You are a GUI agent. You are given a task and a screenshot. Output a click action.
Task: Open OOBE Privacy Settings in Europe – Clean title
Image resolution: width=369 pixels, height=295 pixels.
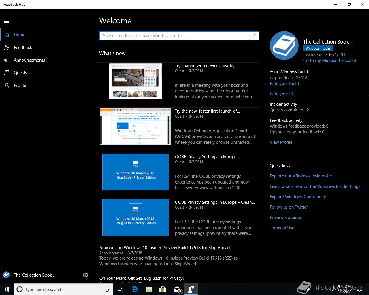[x=215, y=202]
